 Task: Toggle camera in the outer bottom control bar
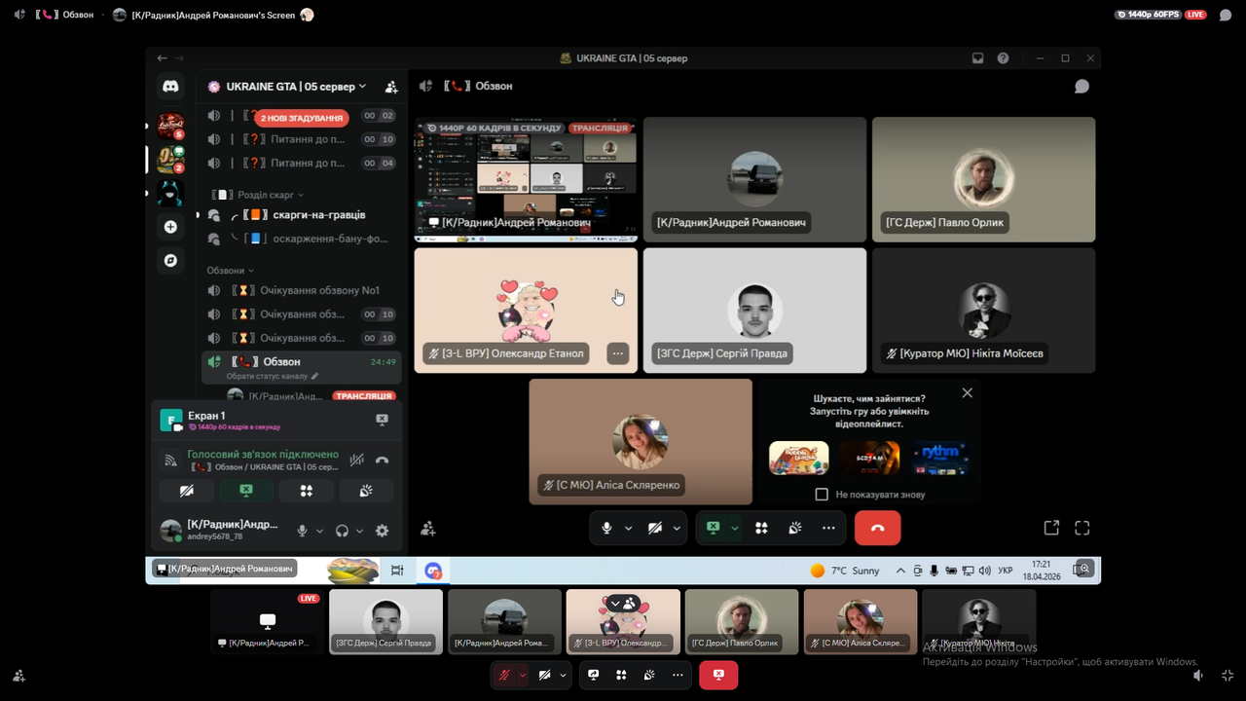[x=545, y=675]
